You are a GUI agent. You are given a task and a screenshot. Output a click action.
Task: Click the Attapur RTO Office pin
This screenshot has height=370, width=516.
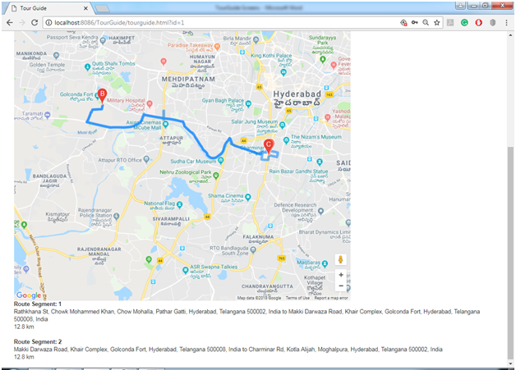[146, 159]
